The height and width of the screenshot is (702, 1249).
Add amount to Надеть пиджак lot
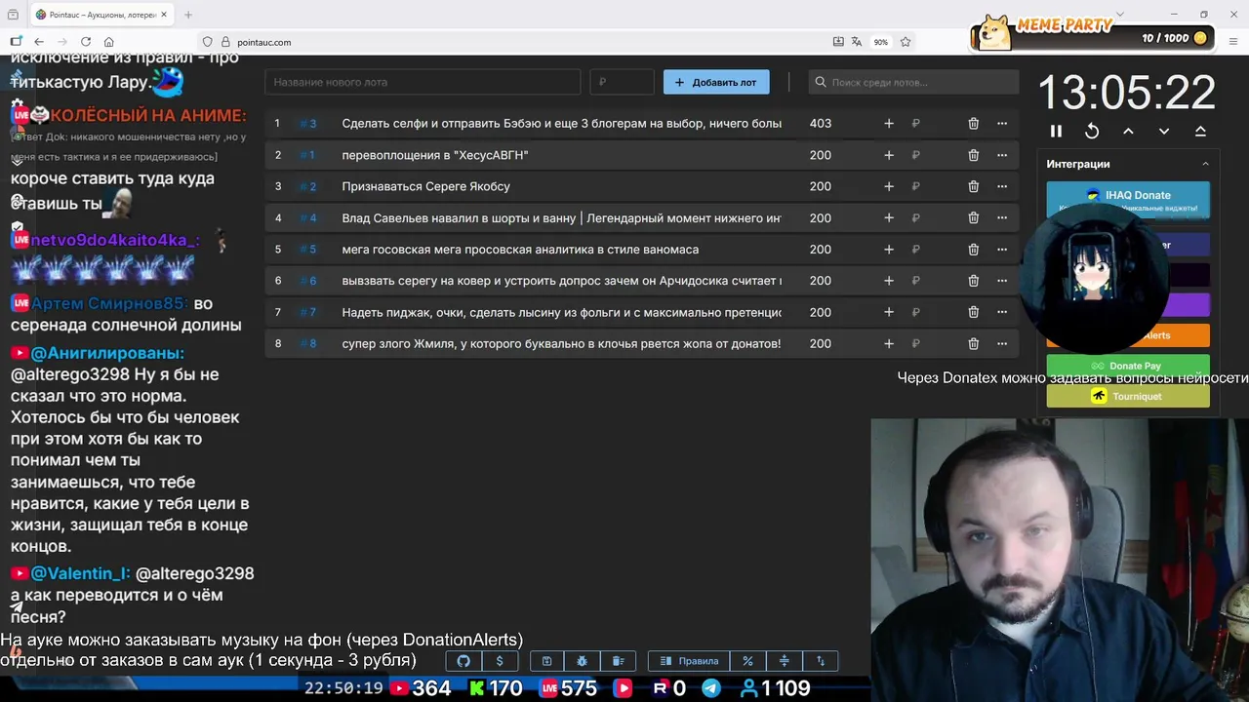click(x=889, y=313)
